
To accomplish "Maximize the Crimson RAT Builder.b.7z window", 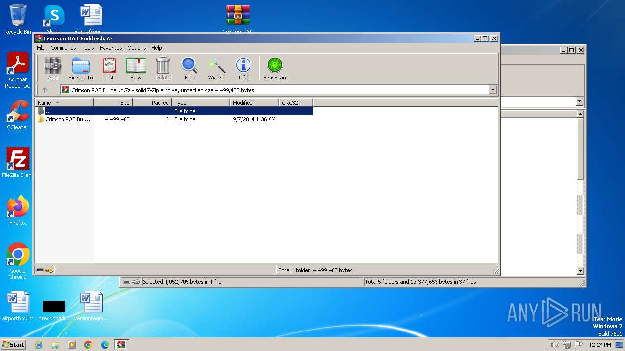I will tap(485, 38).
